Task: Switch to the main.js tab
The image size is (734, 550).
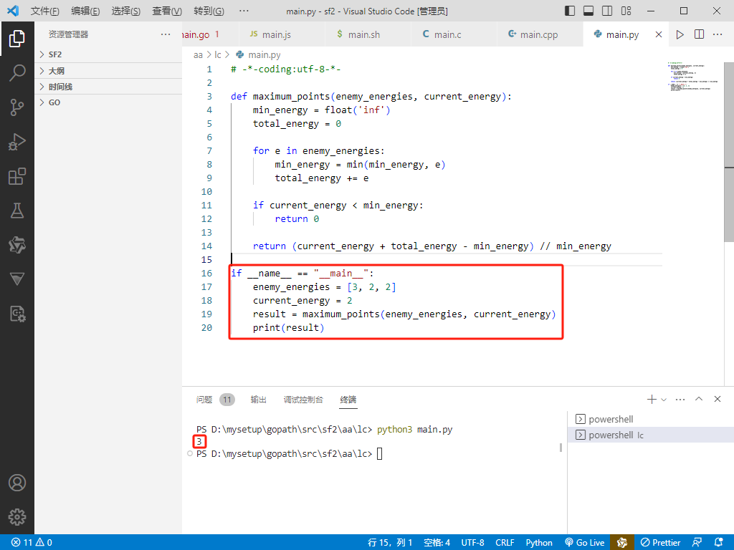Action: point(281,34)
